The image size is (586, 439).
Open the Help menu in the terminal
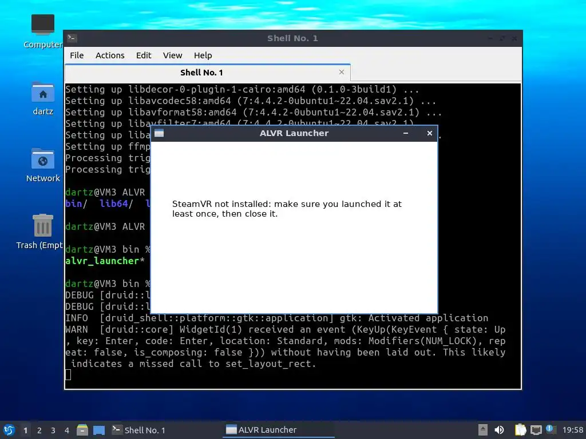[x=203, y=55]
